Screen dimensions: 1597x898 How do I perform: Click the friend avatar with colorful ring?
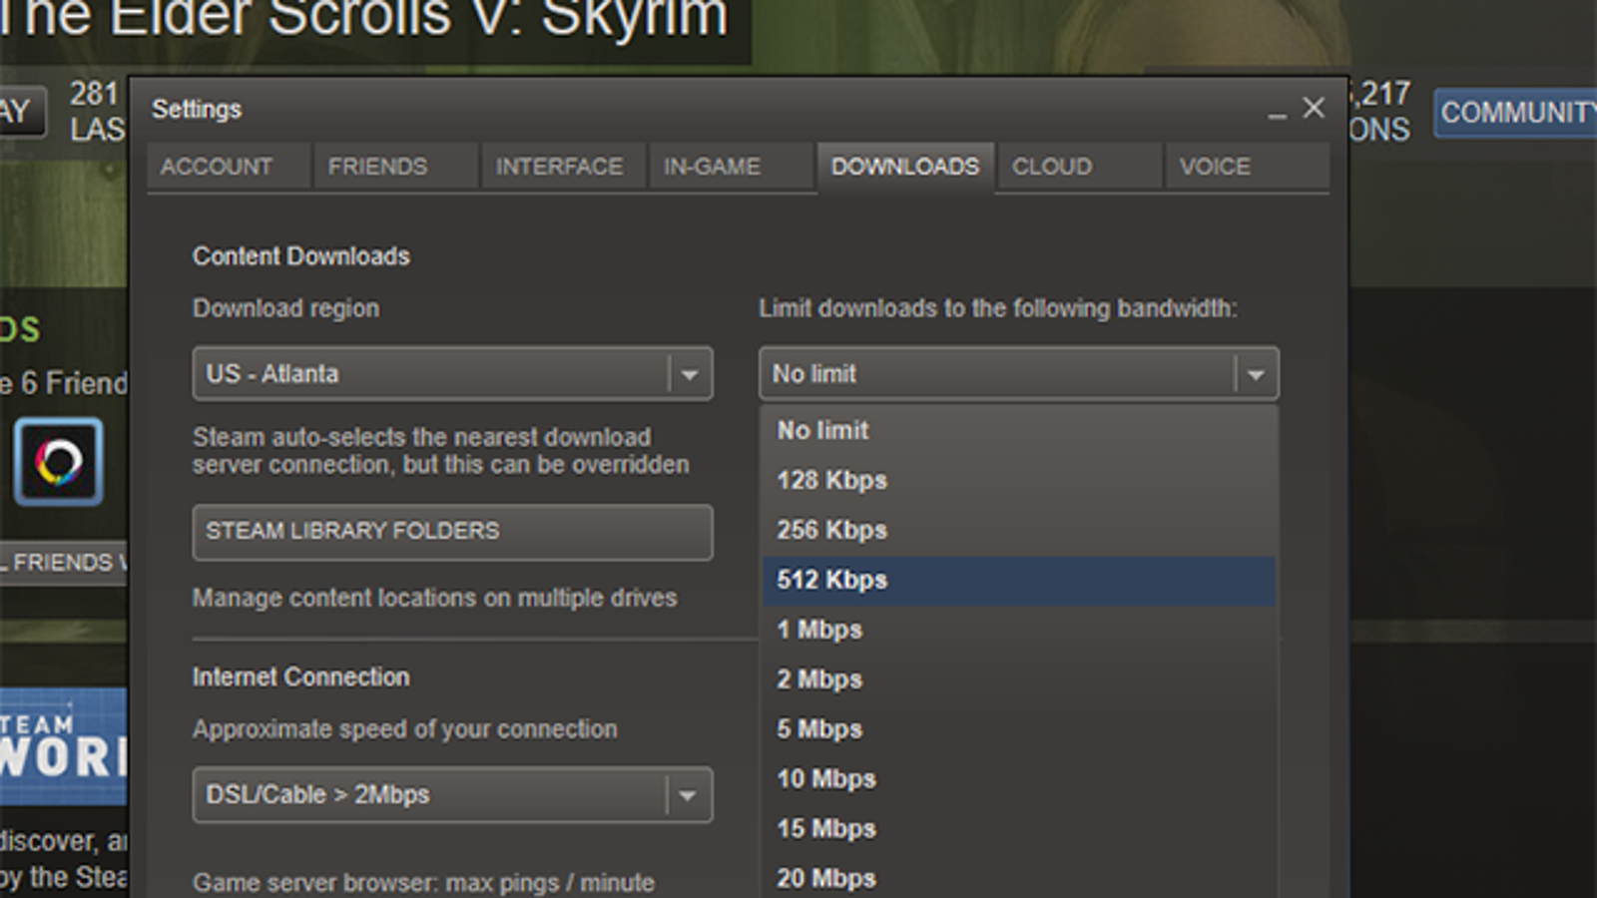pyautogui.click(x=58, y=462)
